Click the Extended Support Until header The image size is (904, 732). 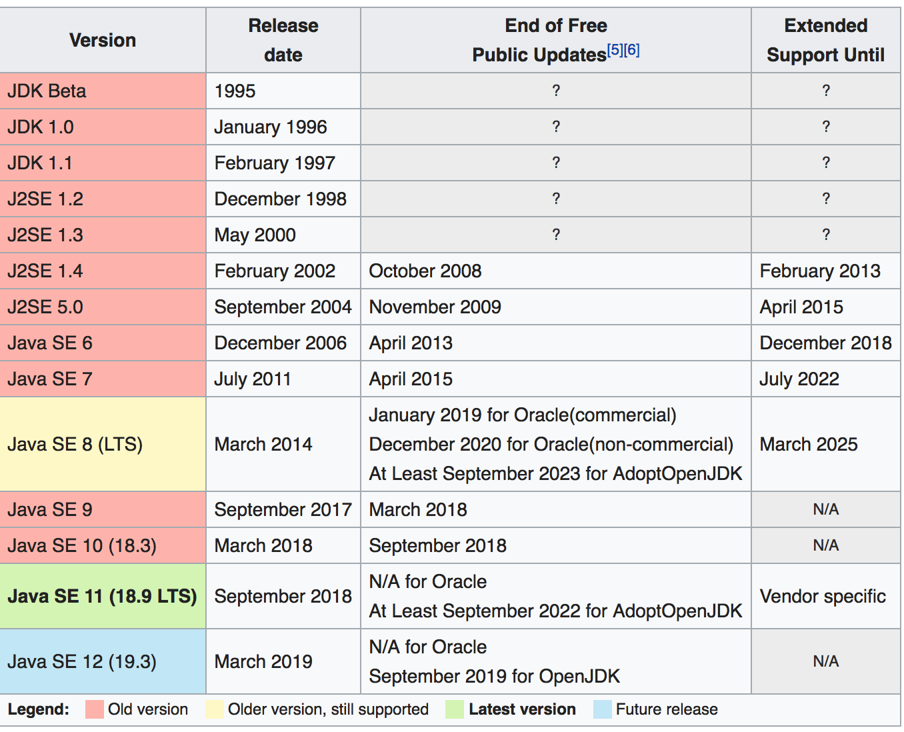pyautogui.click(x=826, y=40)
